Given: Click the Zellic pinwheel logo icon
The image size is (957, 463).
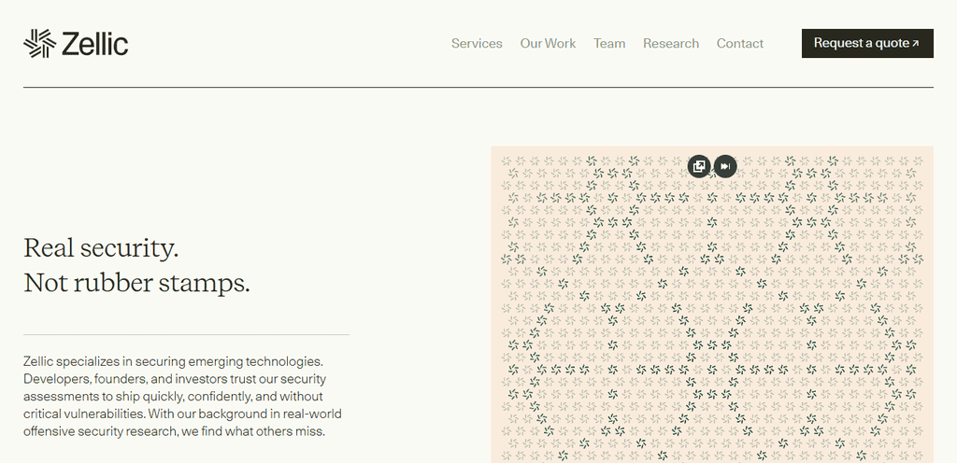Looking at the screenshot, I should [x=39, y=43].
